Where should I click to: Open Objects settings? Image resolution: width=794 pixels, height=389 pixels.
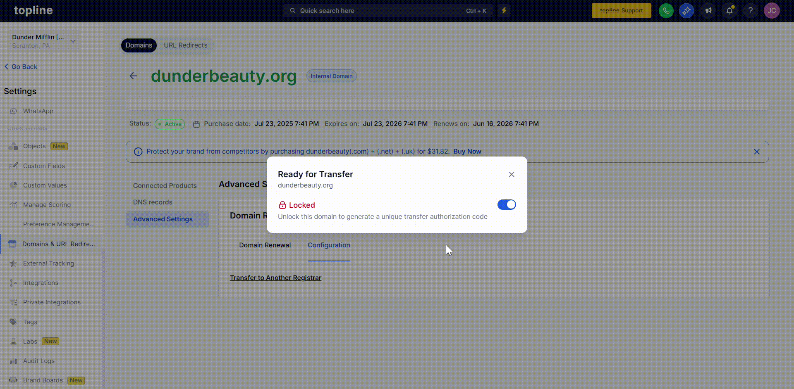click(34, 146)
